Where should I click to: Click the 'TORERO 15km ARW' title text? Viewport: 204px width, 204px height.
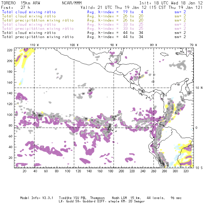point(21,3)
